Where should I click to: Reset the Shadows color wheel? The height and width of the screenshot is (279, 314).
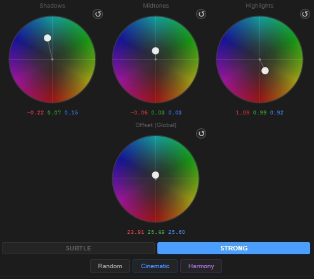(x=98, y=14)
